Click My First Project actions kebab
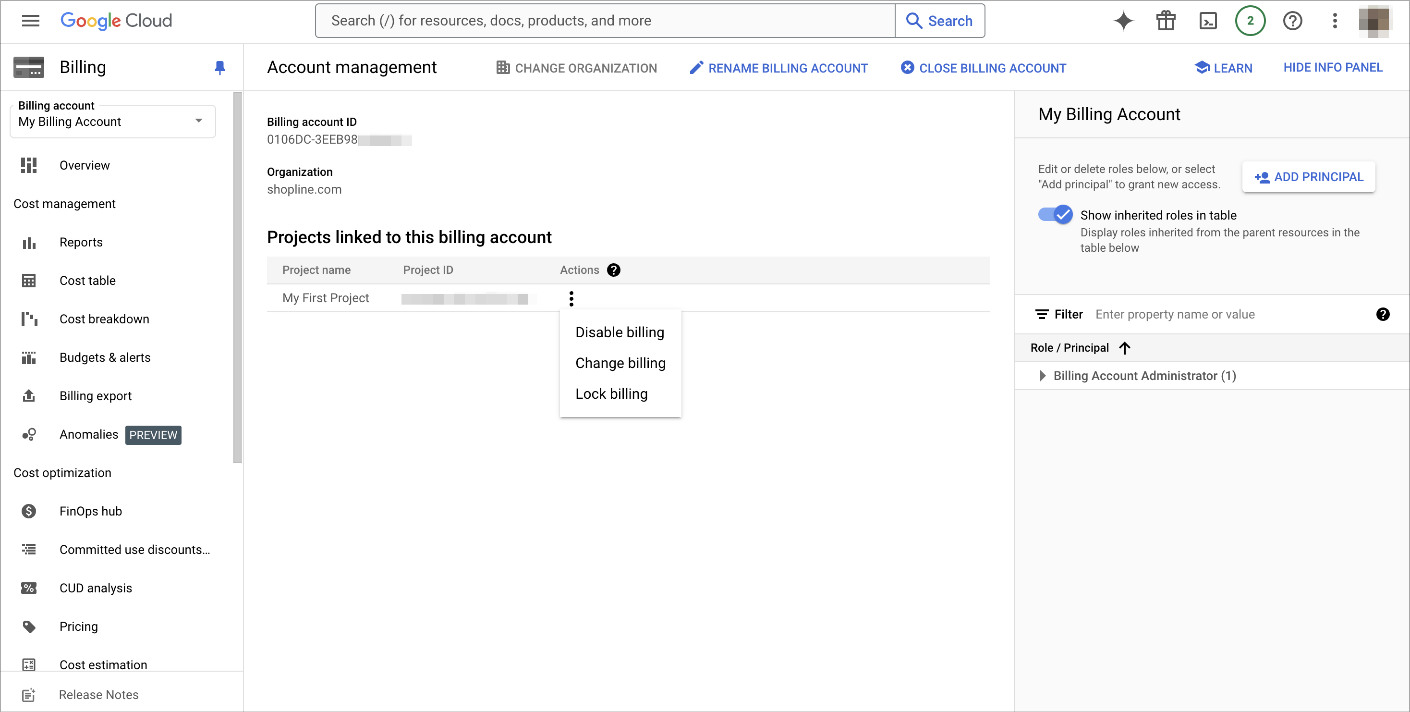 coord(571,298)
